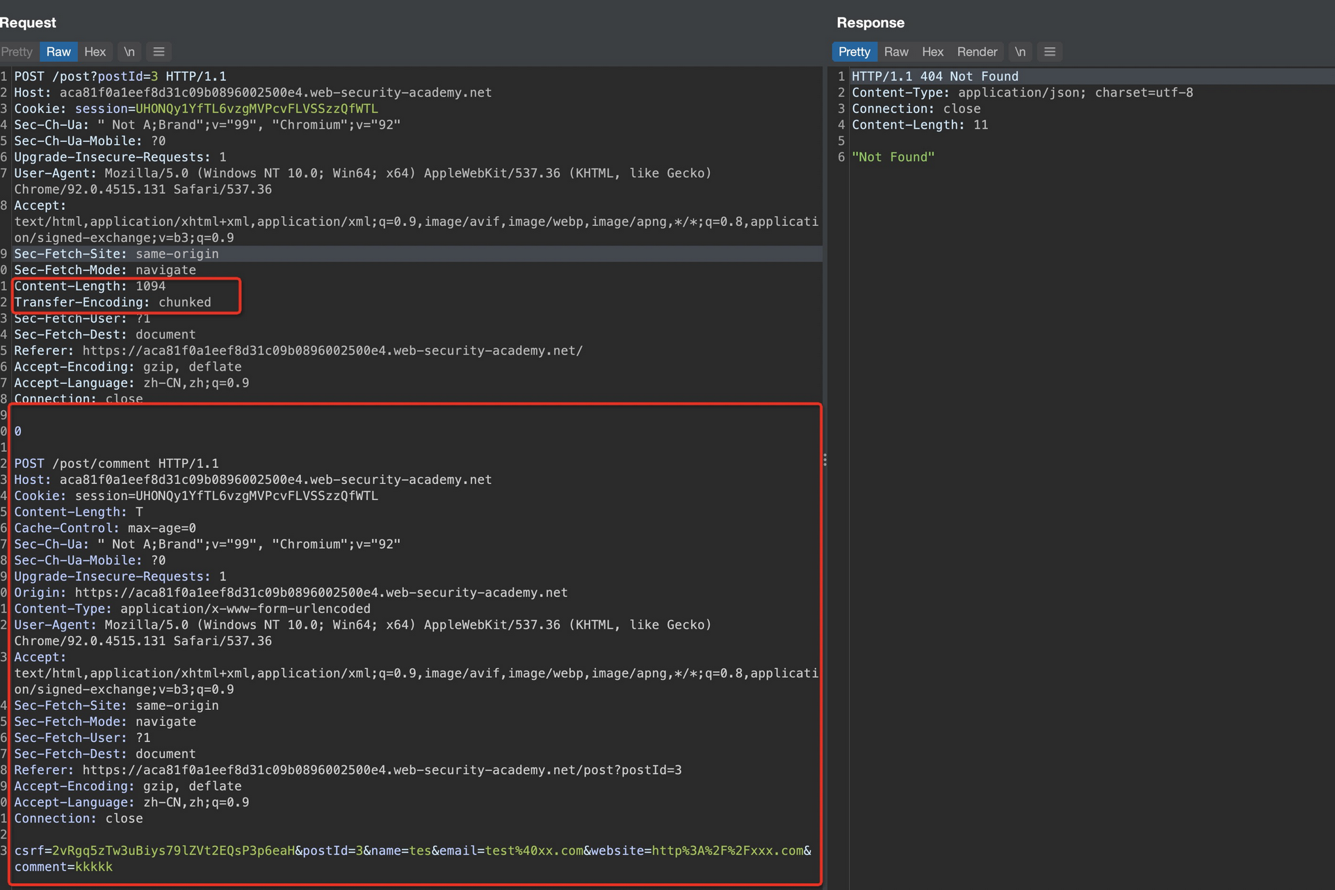Click the response 'Content-Type: application/json' header
1335x890 pixels.
(x=1022, y=92)
